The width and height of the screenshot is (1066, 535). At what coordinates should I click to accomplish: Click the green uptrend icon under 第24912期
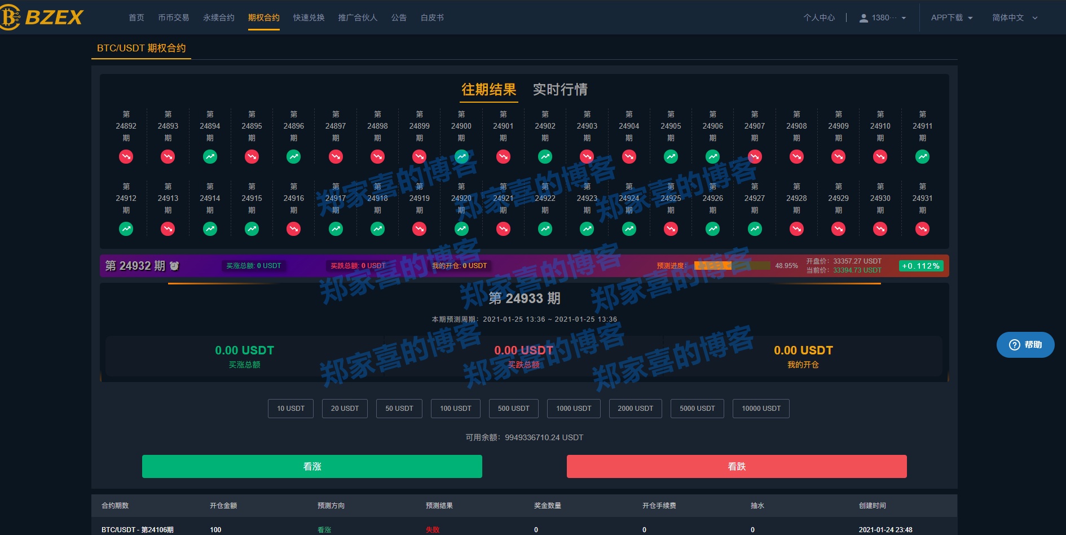pyautogui.click(x=126, y=229)
